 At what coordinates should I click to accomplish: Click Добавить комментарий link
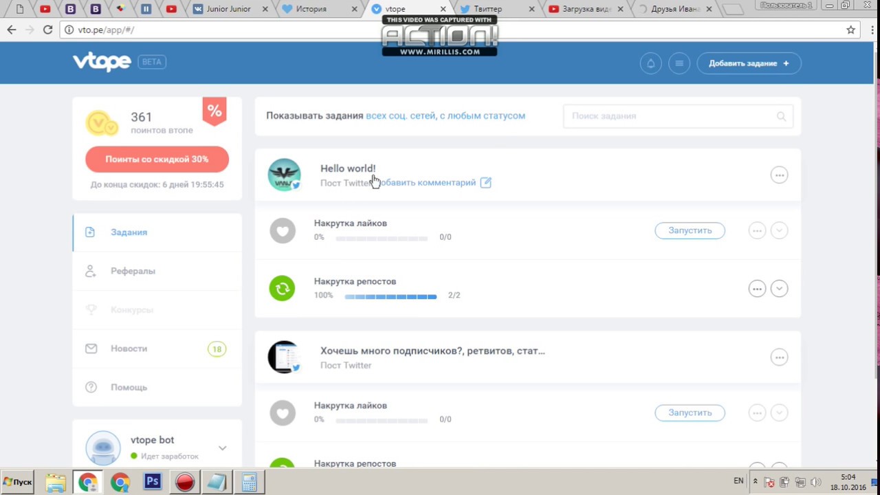(427, 182)
